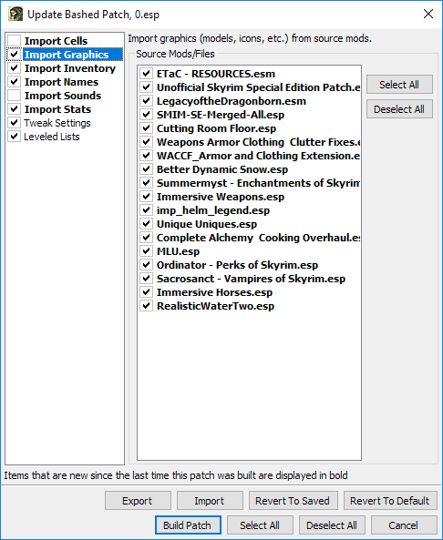Uncheck SMIM-SE-Merged-All.esp checkbox
443x540 pixels.
(x=146, y=115)
